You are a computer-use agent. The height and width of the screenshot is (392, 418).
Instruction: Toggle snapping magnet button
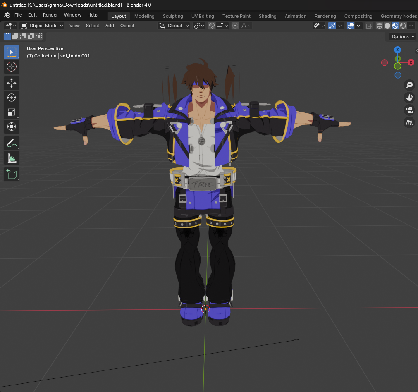pos(212,26)
